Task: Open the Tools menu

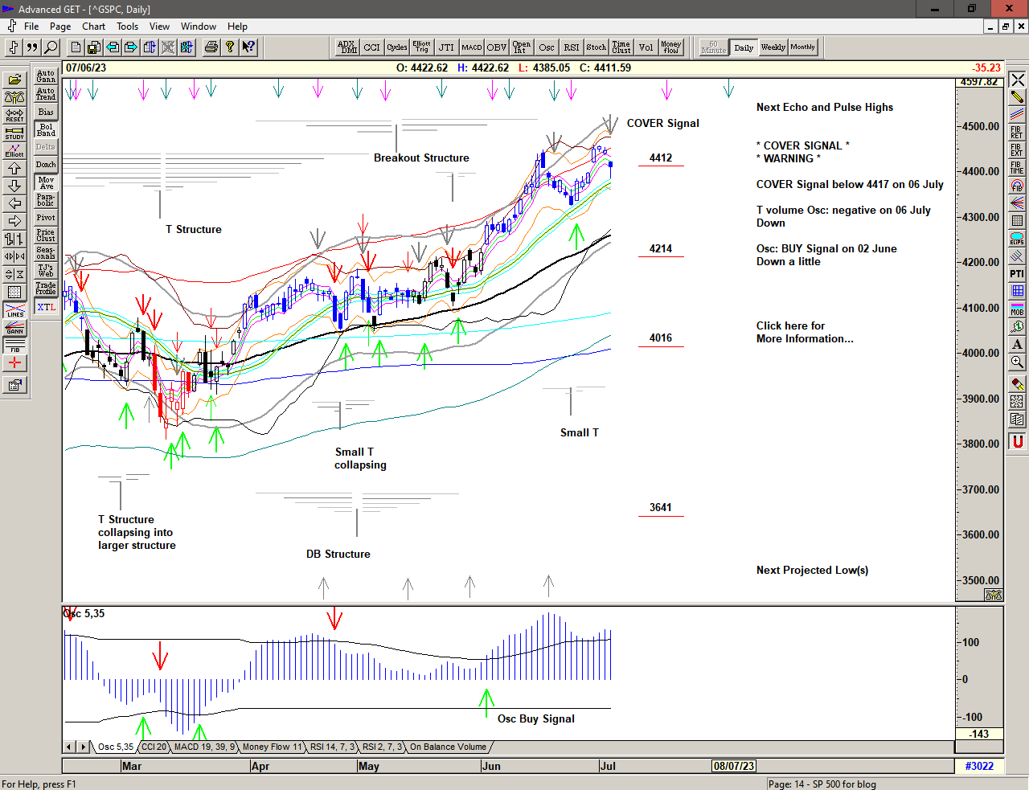Action: [x=127, y=27]
